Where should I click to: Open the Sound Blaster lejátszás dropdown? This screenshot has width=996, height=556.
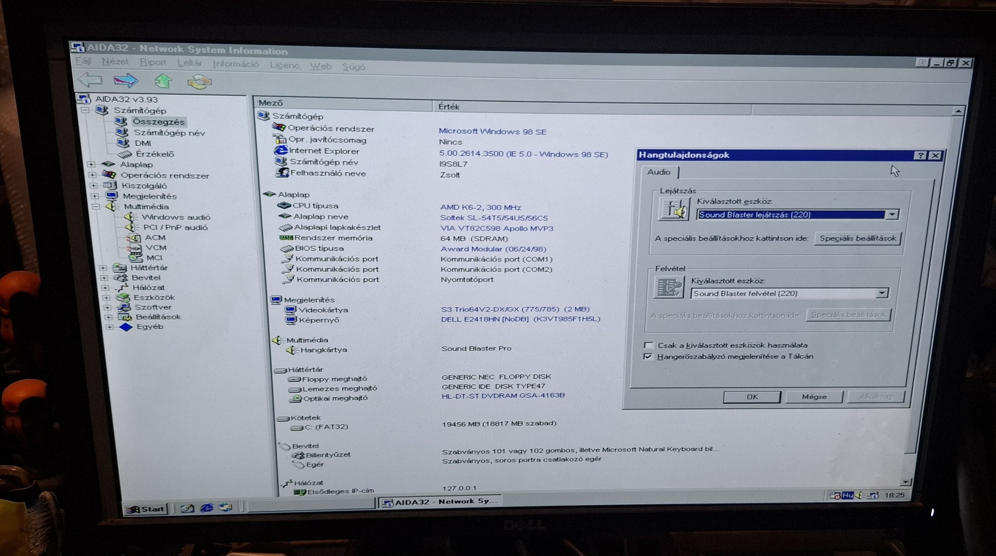892,215
